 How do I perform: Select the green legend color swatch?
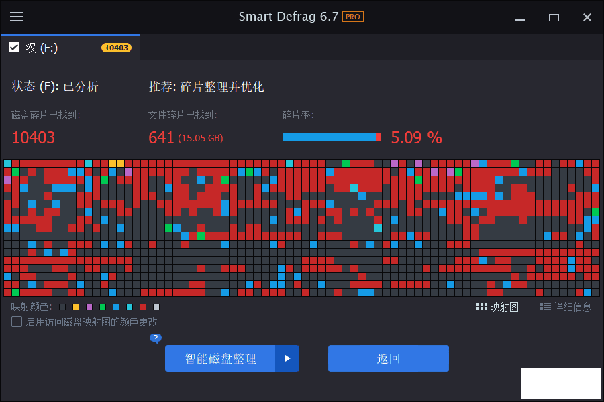[x=103, y=307]
